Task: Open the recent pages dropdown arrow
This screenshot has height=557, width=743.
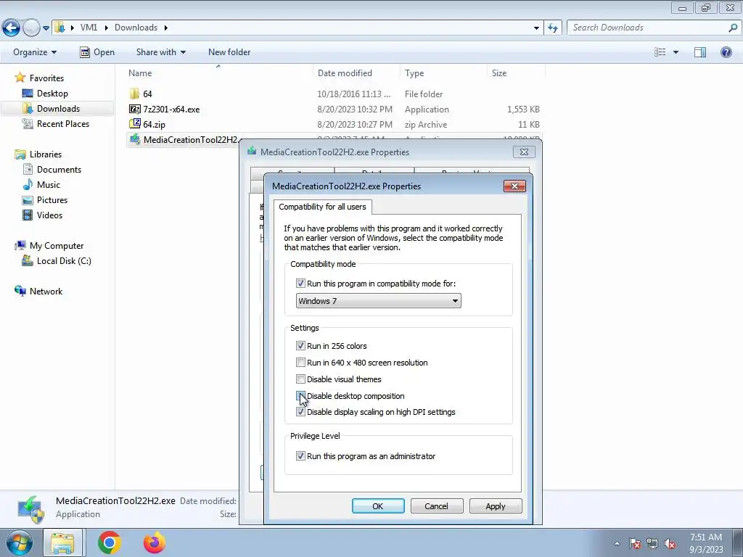Action: click(x=46, y=28)
